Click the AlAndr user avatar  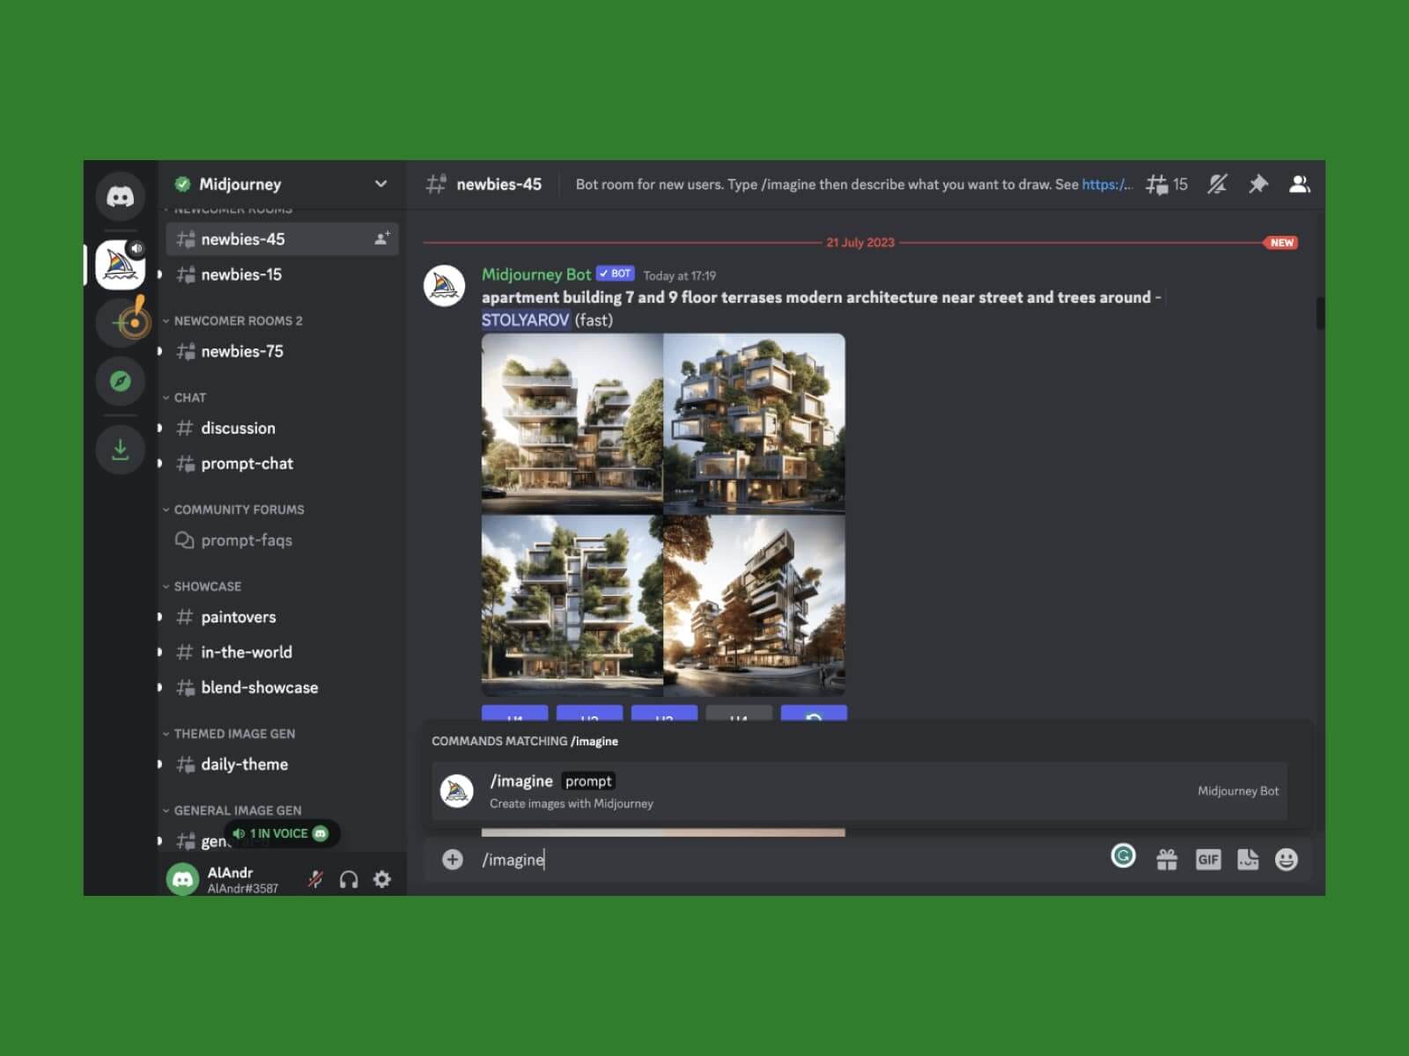click(x=182, y=879)
